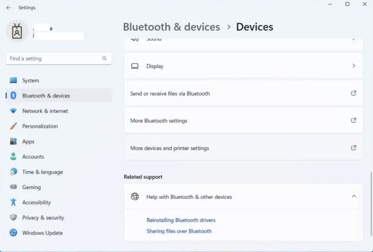Viewport: 373px width, 252px height.
Task: Open More Bluetooth settings
Action: pos(244,120)
